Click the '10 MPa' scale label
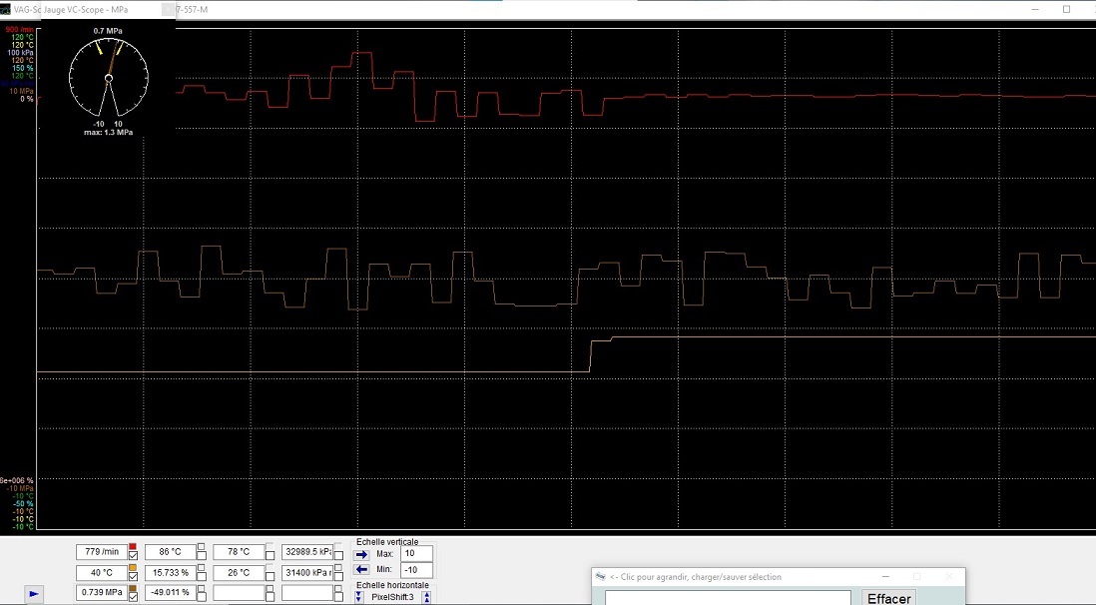Viewport: 1096px width, 605px height. click(21, 91)
